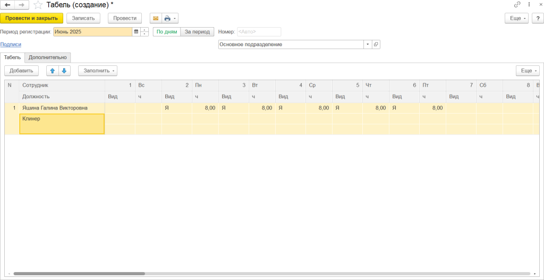
Task: Open the 'Заполнить' dropdown menu
Action: click(98, 71)
